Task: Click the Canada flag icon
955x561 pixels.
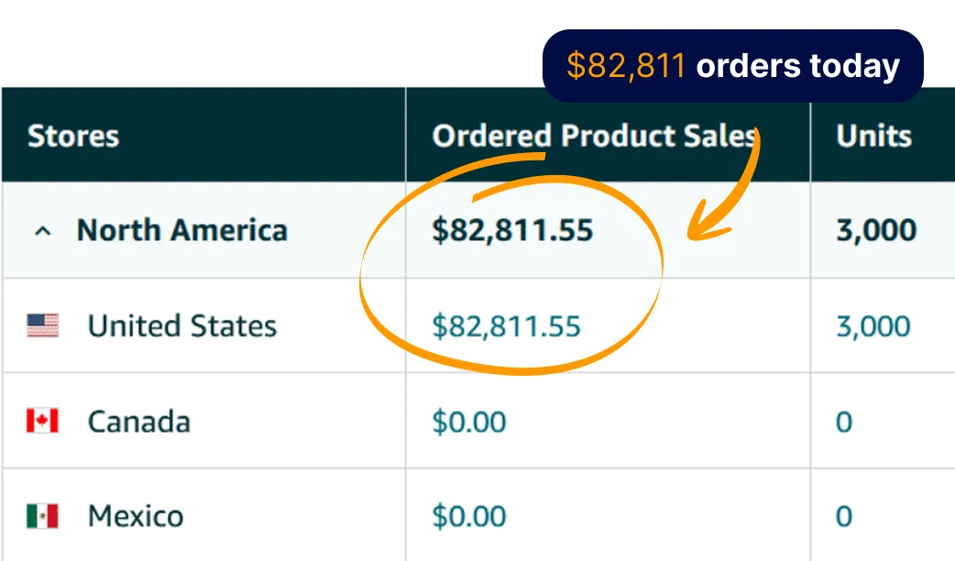Action: pyautogui.click(x=43, y=421)
